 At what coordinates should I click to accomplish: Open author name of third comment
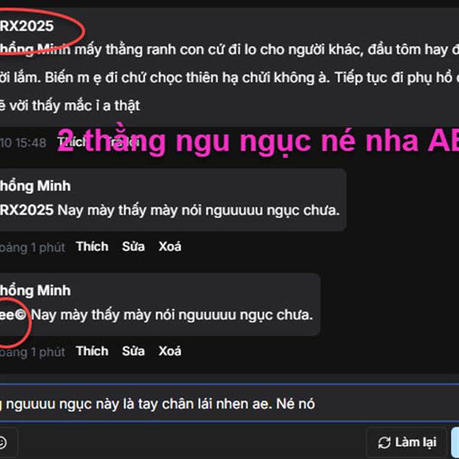[x=35, y=291]
